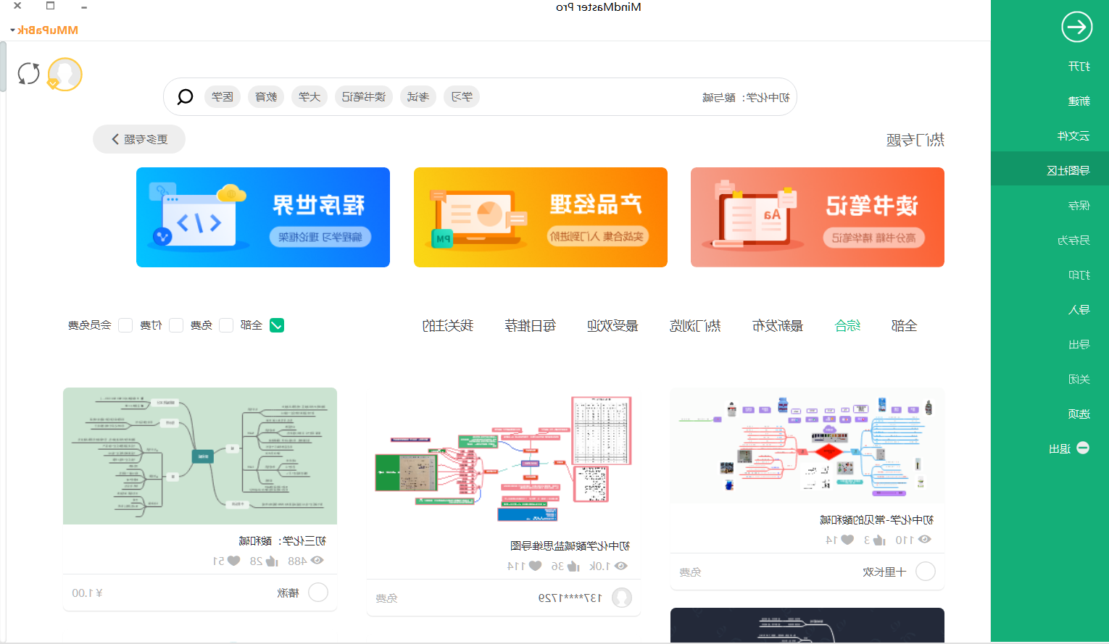
Task: Click the title text 初三化学:酸和碱
Action: 283,540
